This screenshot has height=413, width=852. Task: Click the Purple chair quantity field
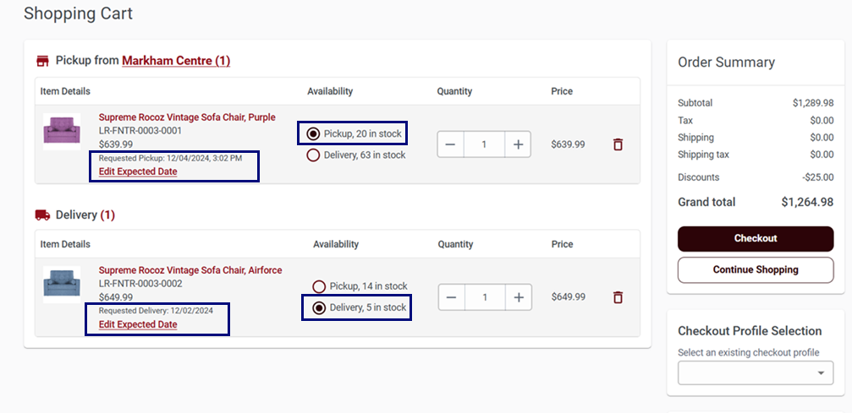click(484, 144)
